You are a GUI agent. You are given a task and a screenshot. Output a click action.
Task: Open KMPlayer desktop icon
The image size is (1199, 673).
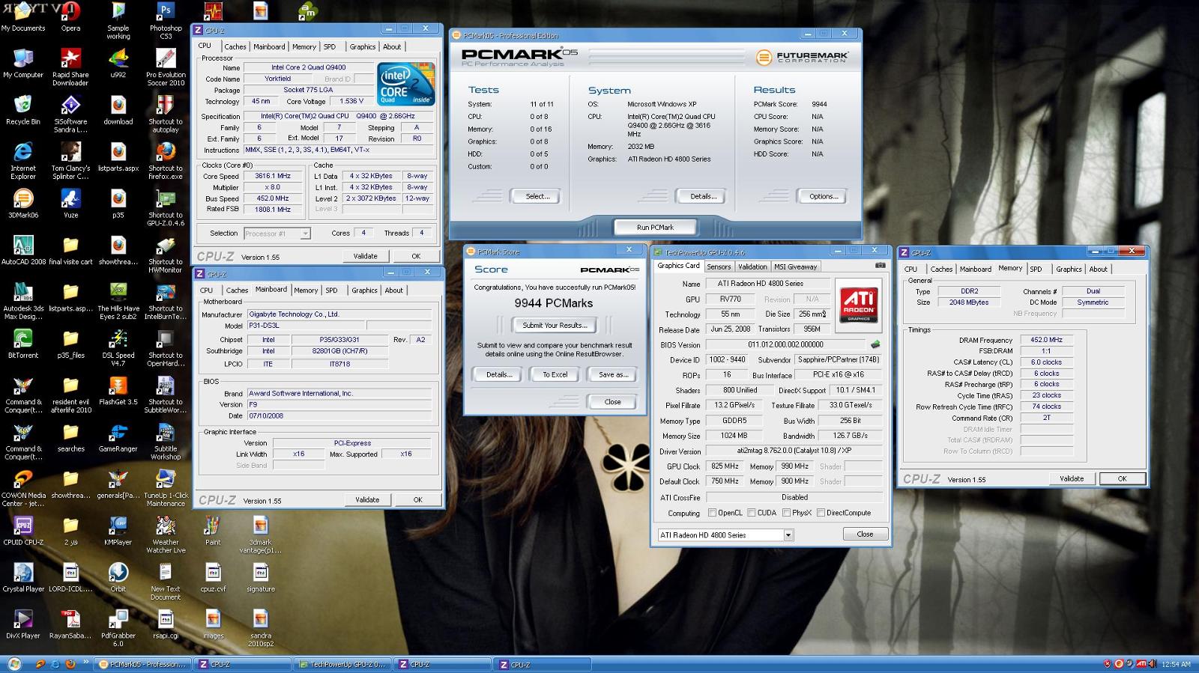118,531
